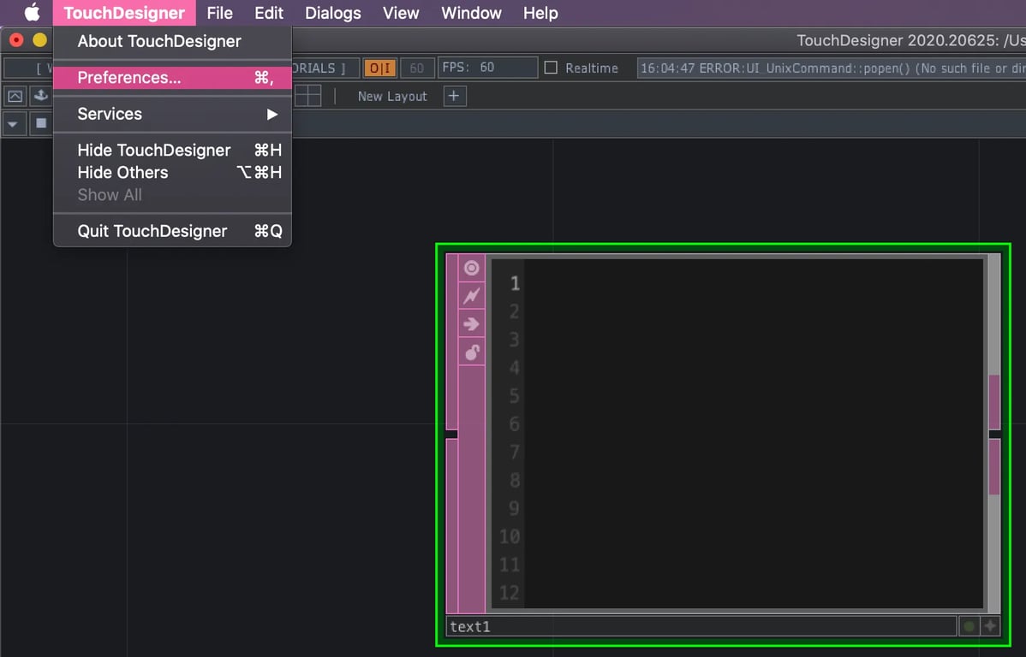
Task: Click the plus icon at text1 bottom-right
Action: tap(990, 626)
